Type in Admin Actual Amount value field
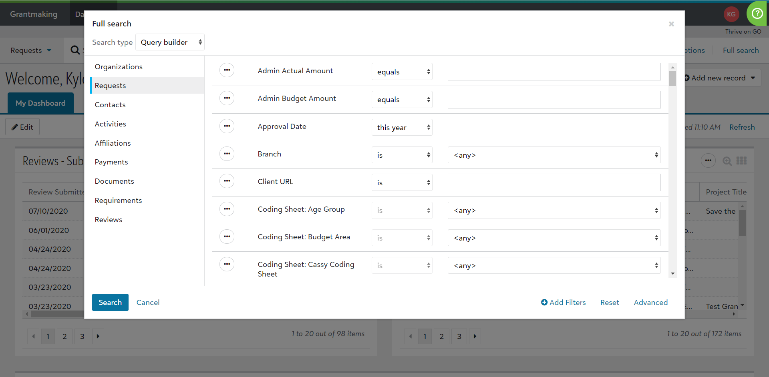Image resolution: width=769 pixels, height=377 pixels. [554, 72]
